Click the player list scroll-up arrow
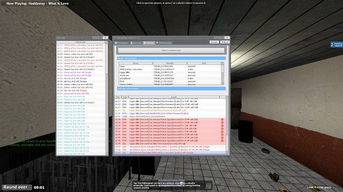 (x=222, y=63)
